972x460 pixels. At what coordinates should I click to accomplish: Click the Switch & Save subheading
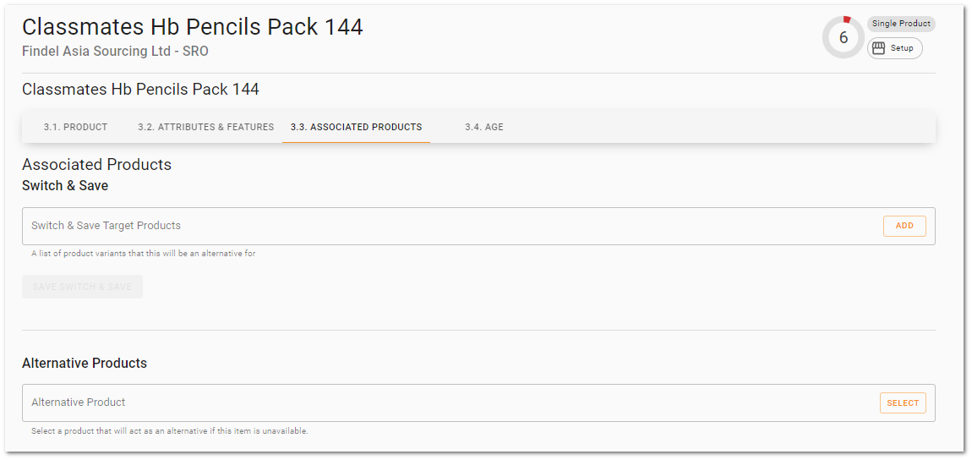(x=65, y=185)
